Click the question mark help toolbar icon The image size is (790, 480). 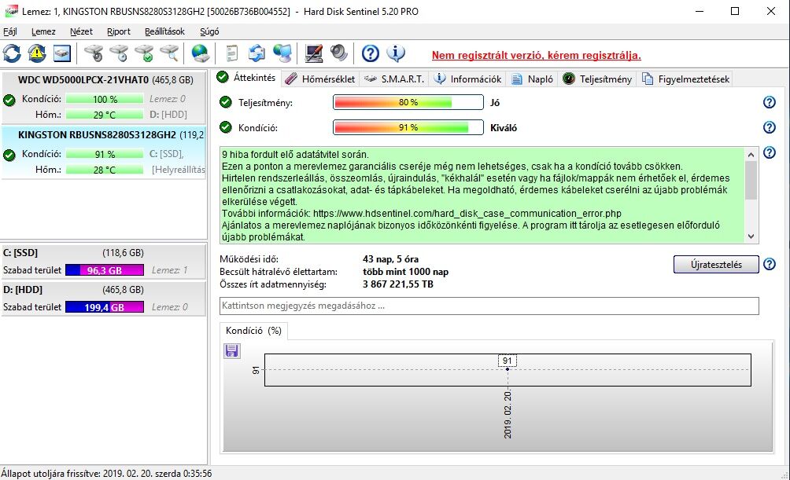pos(371,53)
